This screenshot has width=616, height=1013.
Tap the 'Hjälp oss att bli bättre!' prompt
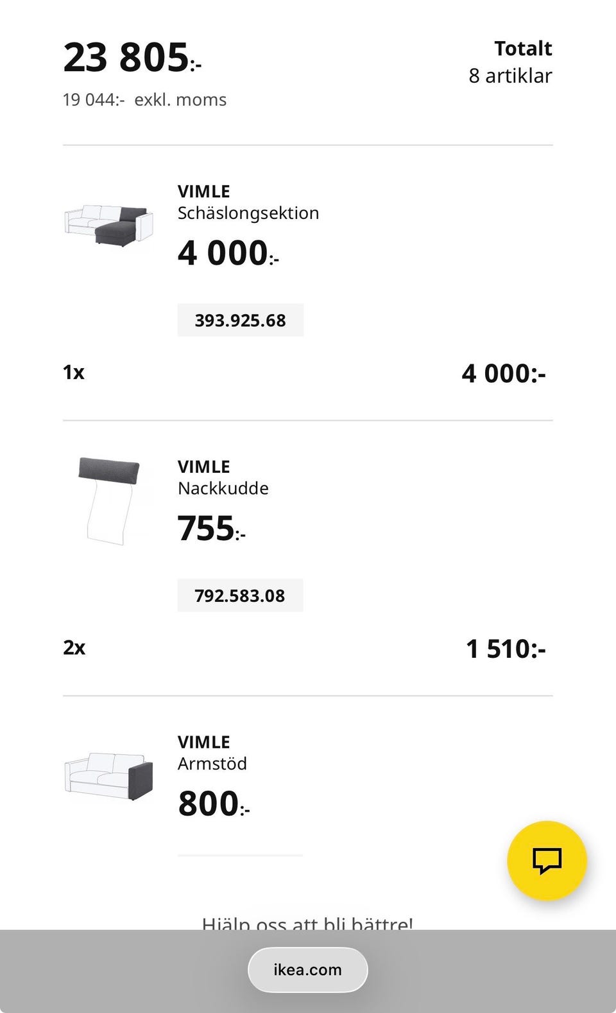307,922
